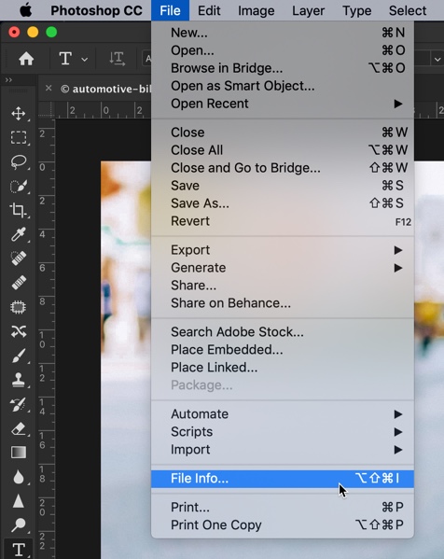
Task: Open the Select menu
Action: point(408,10)
